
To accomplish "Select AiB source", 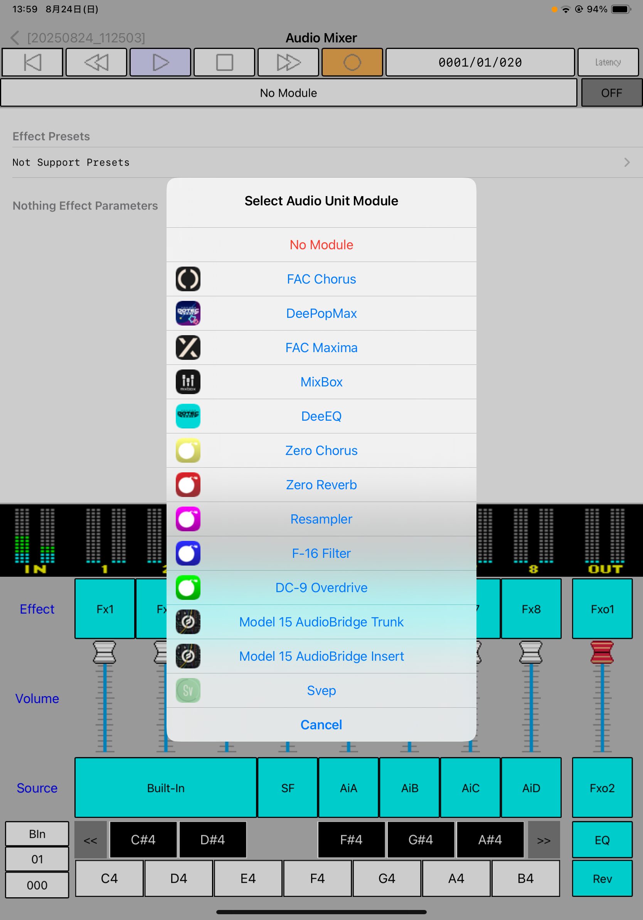I will click(x=410, y=788).
